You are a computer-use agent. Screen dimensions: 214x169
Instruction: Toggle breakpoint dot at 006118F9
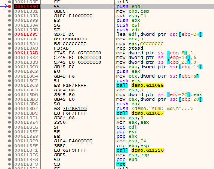[9, 164]
